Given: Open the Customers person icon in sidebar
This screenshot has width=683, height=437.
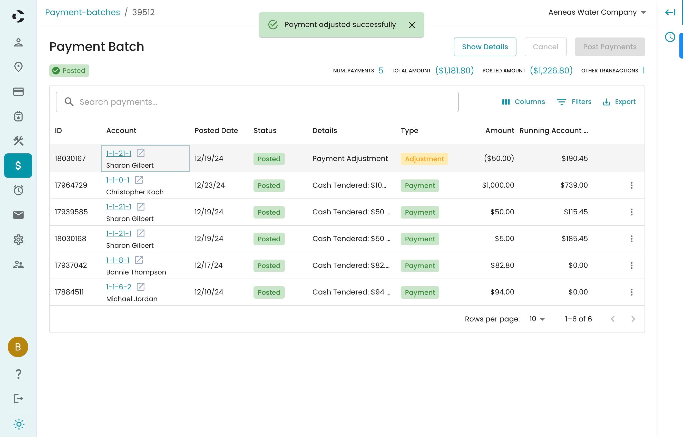Looking at the screenshot, I should (18, 43).
